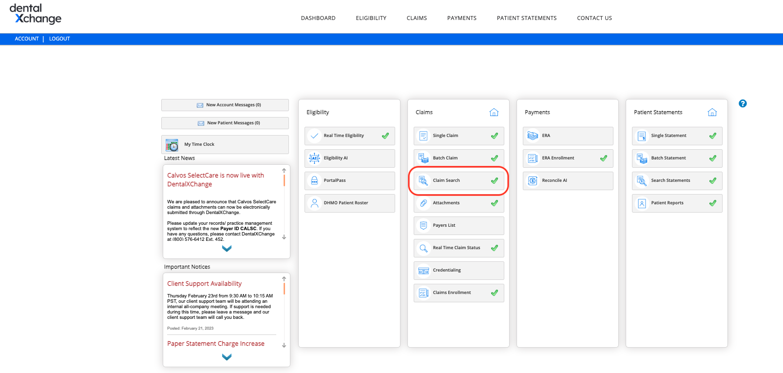This screenshot has width=783, height=373.
Task: Click the Patient Reports icon
Action: coord(642,203)
